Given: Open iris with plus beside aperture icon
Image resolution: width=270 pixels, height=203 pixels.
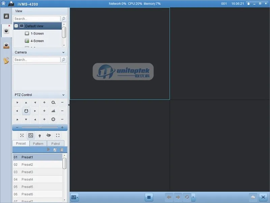Looking at the screenshot, I should click(x=44, y=119).
